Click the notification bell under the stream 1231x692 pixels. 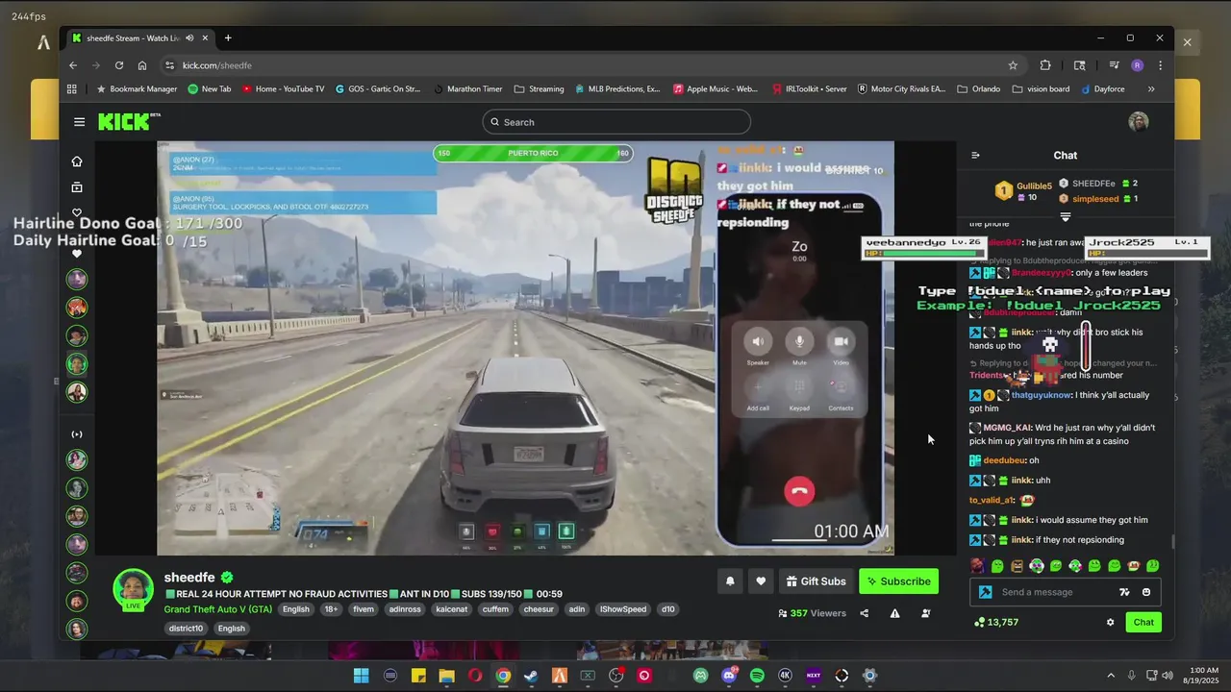click(x=730, y=581)
